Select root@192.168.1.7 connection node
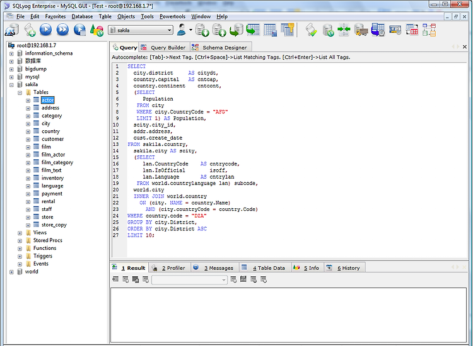This screenshot has height=346, width=473. [37, 45]
